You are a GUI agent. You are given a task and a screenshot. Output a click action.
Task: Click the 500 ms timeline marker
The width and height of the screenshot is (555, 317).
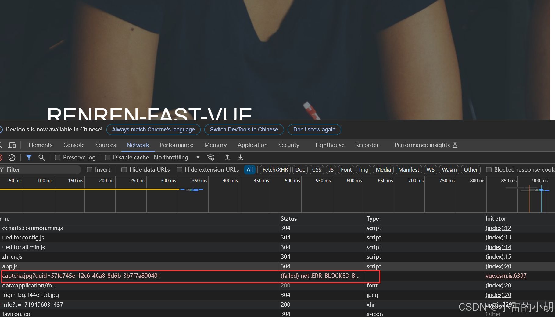click(x=292, y=181)
